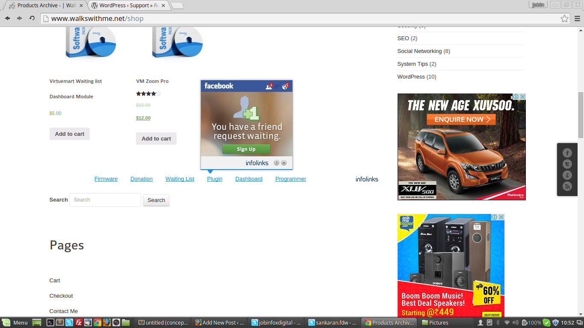Bookmark page with star icon
Image resolution: width=584 pixels, height=328 pixels.
point(565,18)
